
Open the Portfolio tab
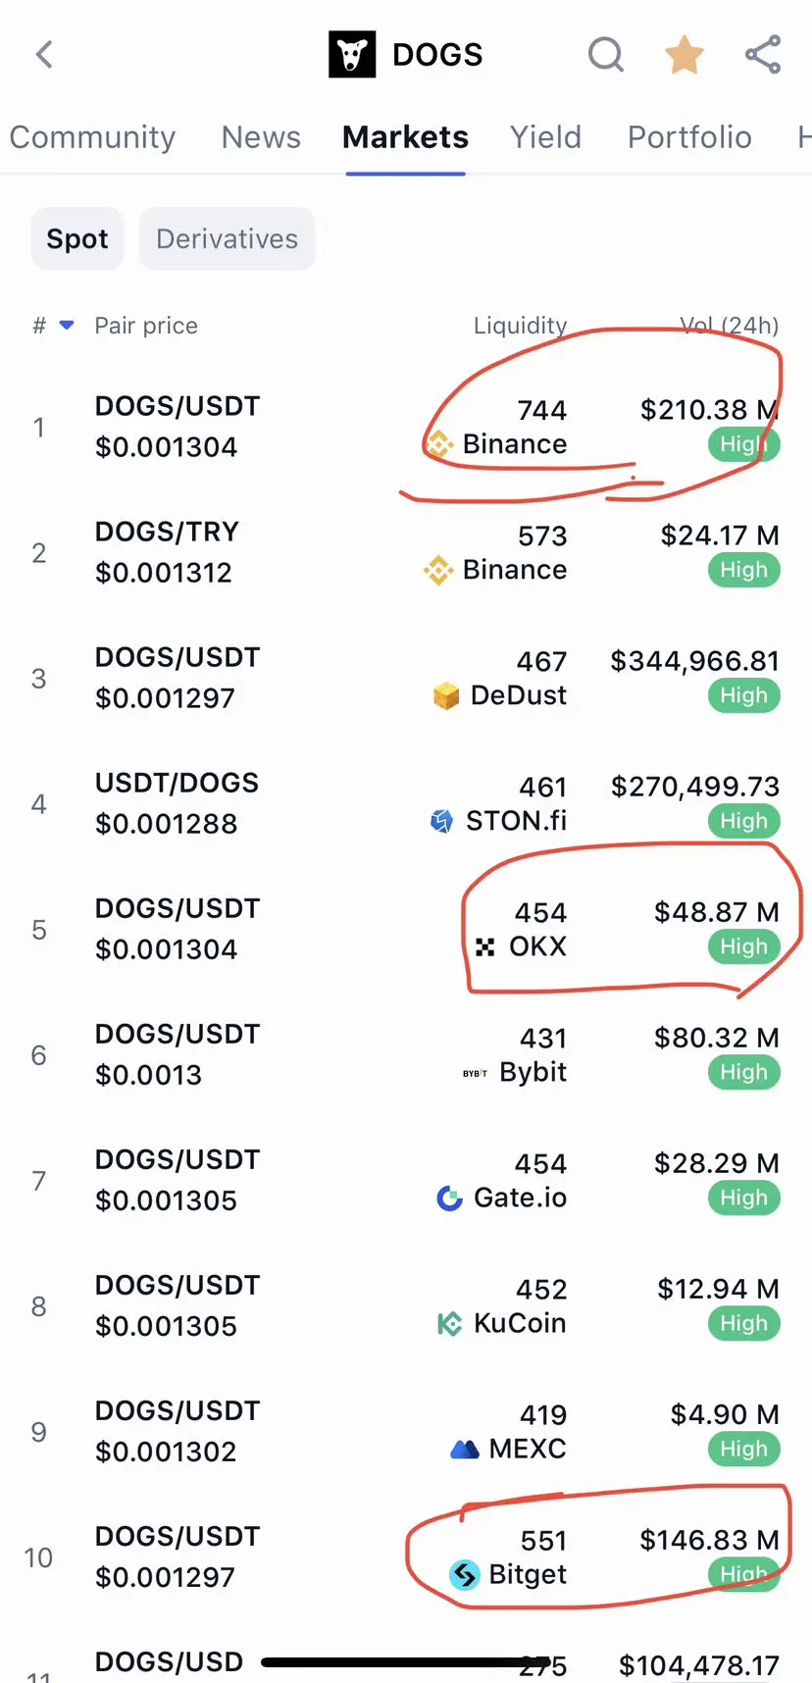click(689, 137)
